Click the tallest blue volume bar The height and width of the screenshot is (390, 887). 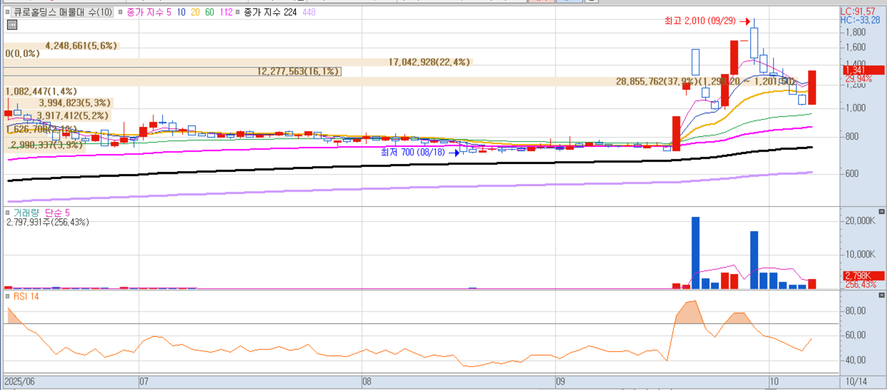click(x=695, y=253)
